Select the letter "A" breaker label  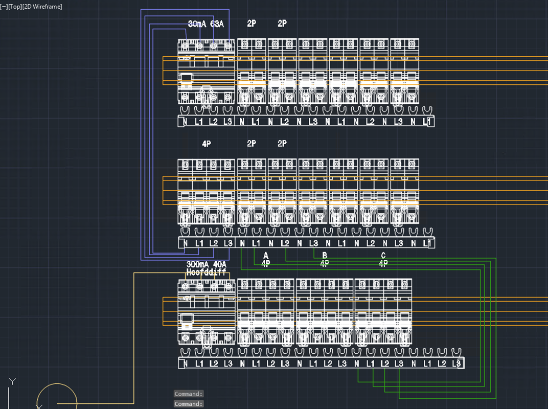266,256
